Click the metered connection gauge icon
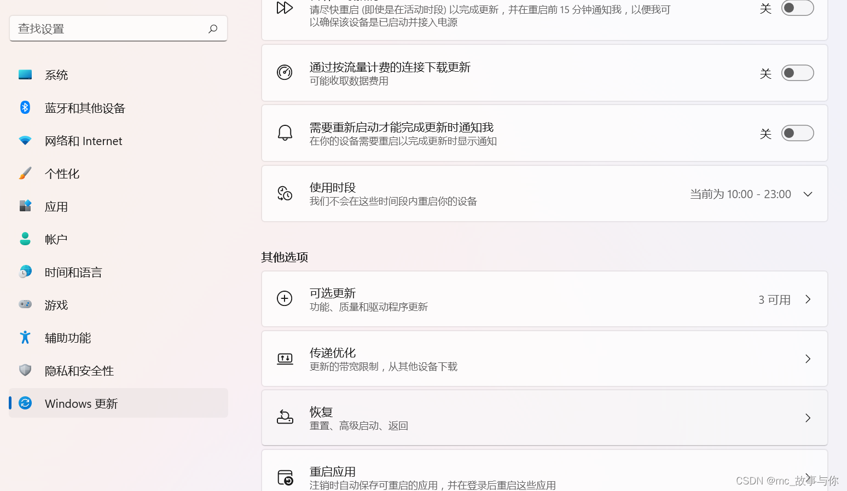 point(285,72)
